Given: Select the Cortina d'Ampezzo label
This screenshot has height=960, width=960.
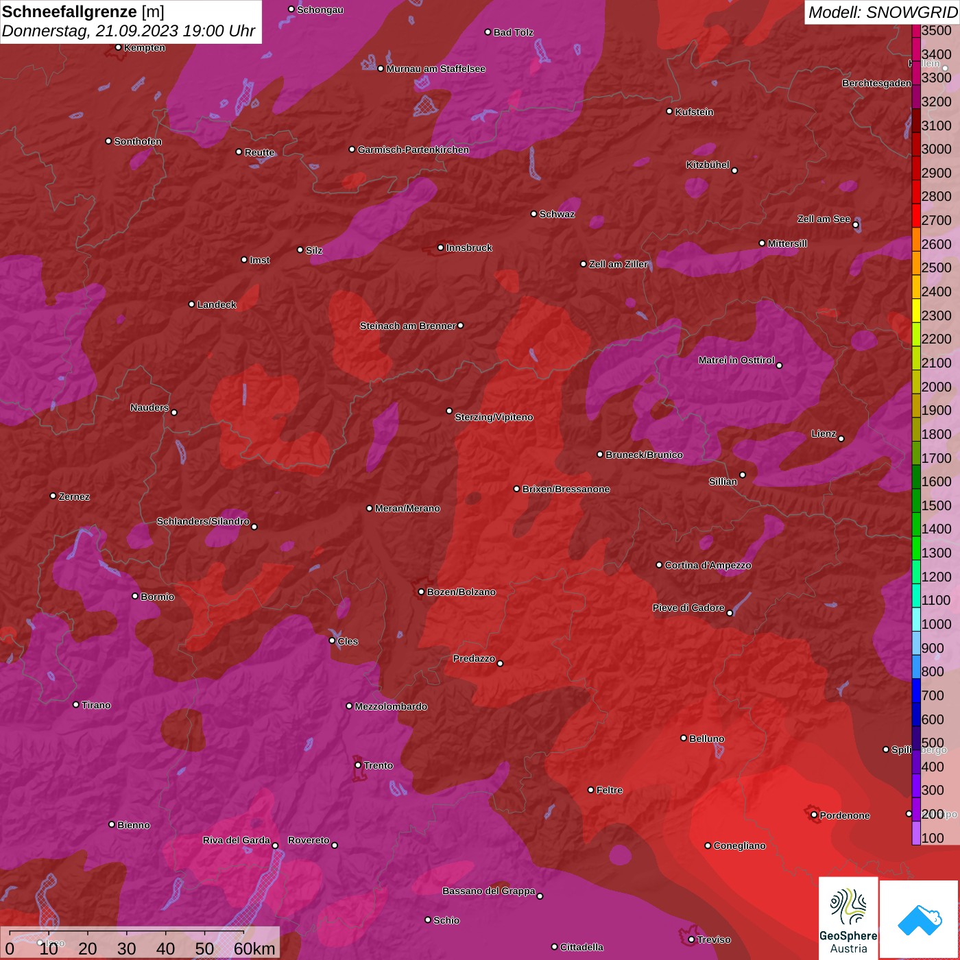Looking at the screenshot, I should [708, 565].
